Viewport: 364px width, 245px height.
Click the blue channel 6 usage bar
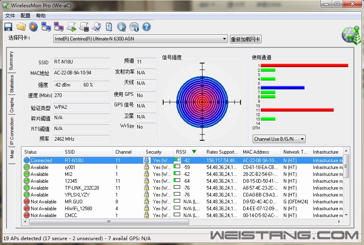283,88
